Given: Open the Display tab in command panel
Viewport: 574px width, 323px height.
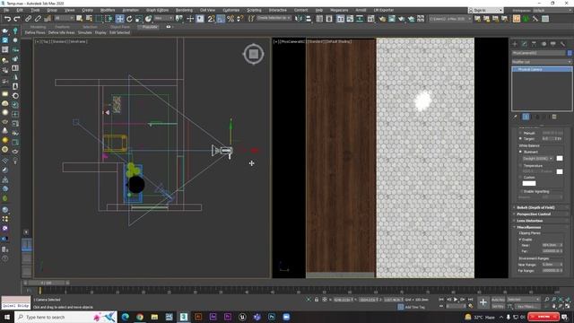Looking at the screenshot, I should (x=553, y=44).
